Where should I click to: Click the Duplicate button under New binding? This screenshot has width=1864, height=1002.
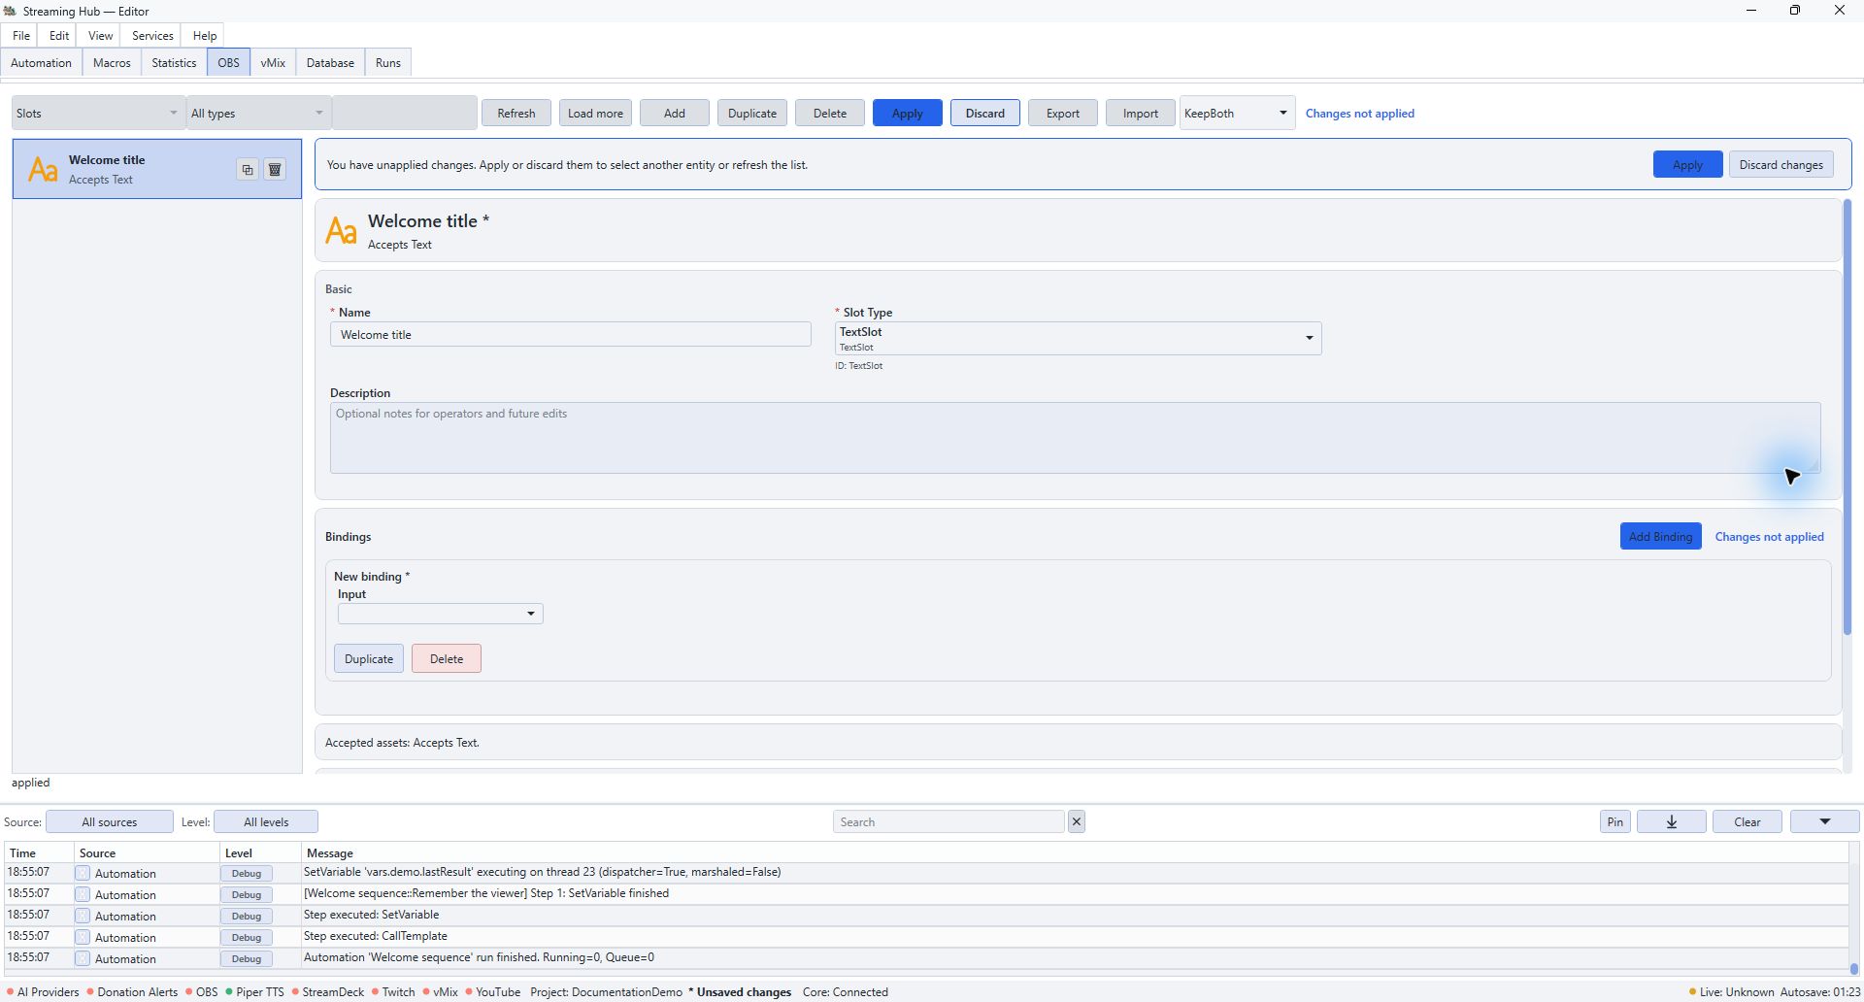click(x=369, y=659)
